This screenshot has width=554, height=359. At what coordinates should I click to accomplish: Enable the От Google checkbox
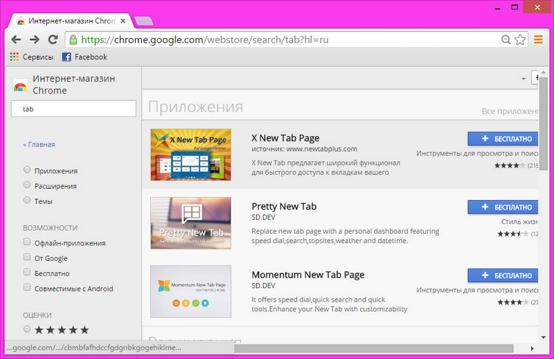[27, 257]
